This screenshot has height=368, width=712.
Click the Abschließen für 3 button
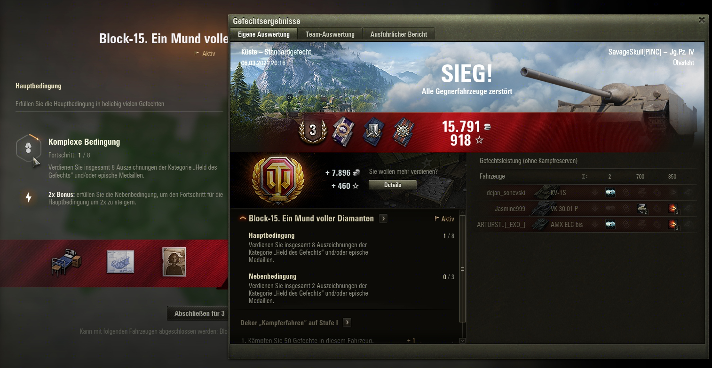[x=199, y=313]
